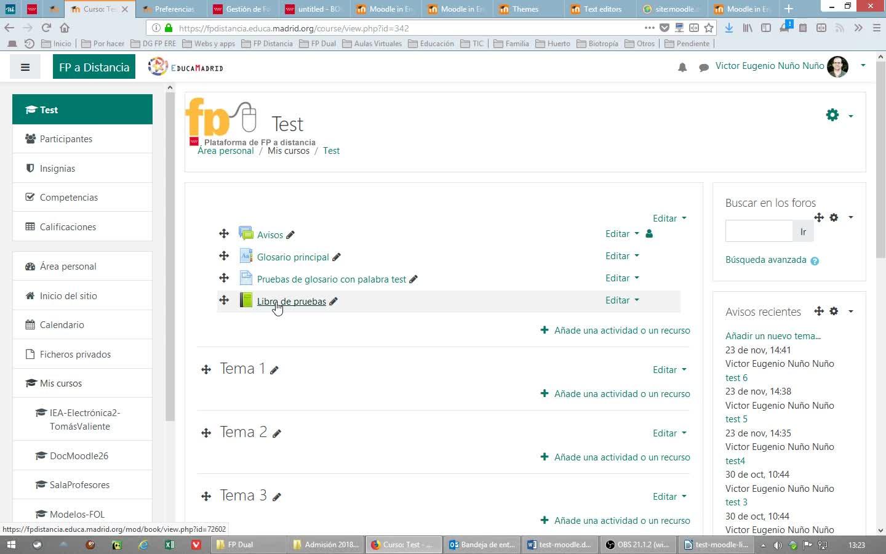Open the Editar dropdown for Tema 3
The width and height of the screenshot is (886, 554).
tap(669, 497)
